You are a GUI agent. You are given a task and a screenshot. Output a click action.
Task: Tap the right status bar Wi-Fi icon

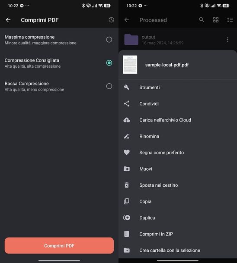[x=219, y=6]
